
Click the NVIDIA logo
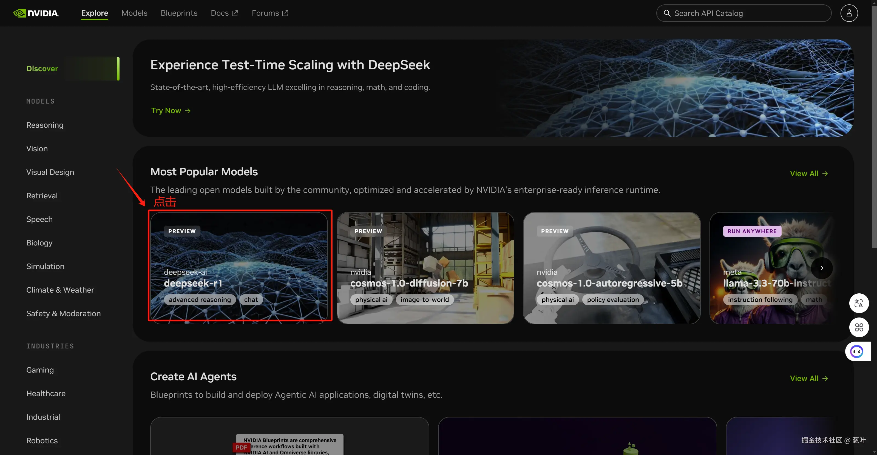pos(36,13)
